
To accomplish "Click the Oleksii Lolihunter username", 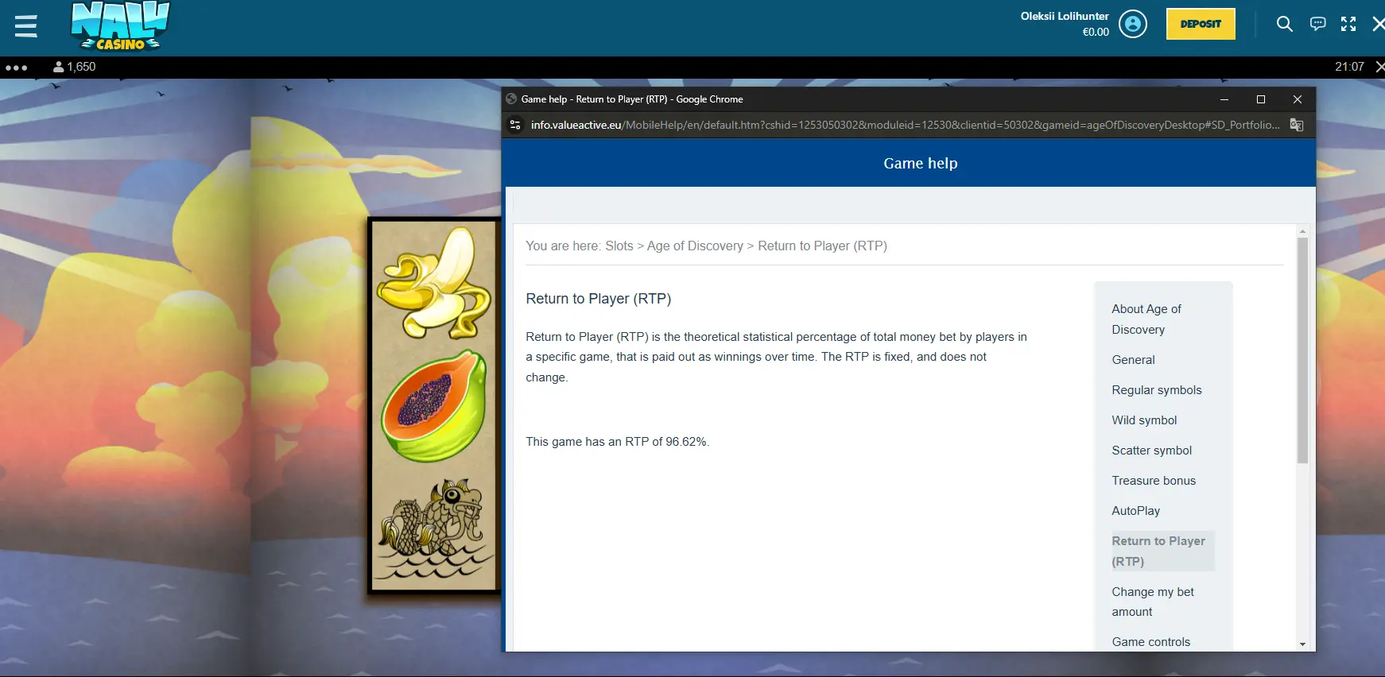I will 1065,16.
